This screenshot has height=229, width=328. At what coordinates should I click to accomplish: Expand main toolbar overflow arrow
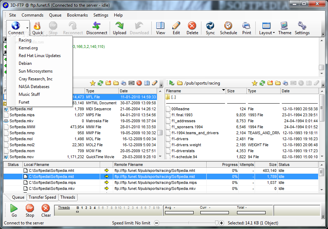click(x=323, y=34)
